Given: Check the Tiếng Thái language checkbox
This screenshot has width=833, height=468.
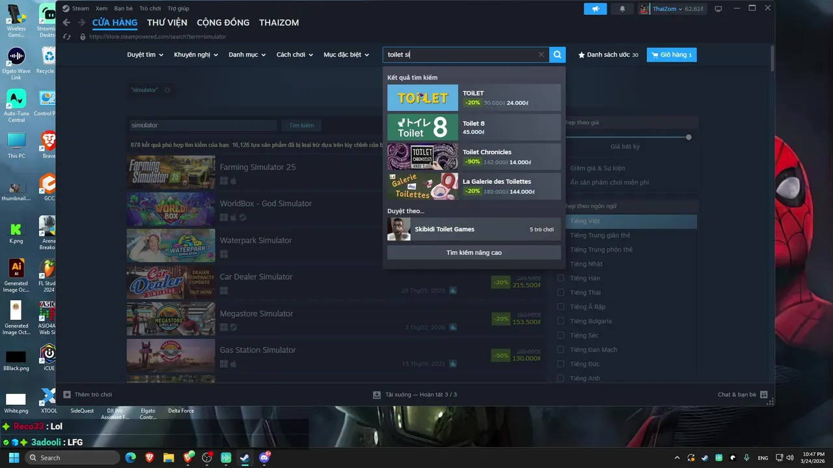Looking at the screenshot, I should 560,292.
